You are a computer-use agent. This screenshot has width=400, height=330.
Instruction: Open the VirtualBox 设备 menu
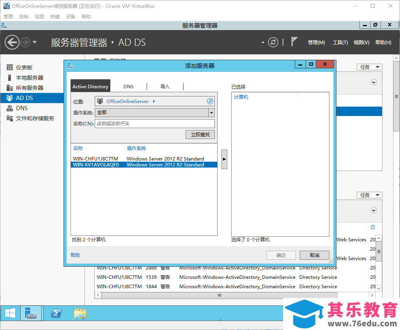pos(71,17)
